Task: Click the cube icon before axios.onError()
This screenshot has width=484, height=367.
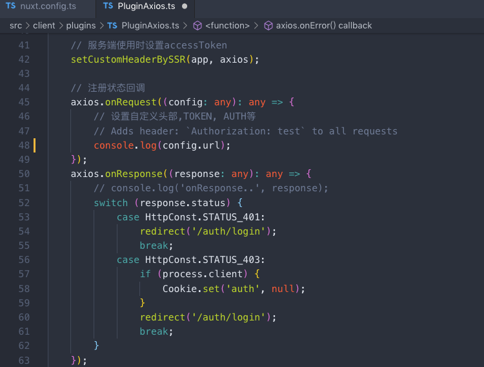Action: click(268, 26)
